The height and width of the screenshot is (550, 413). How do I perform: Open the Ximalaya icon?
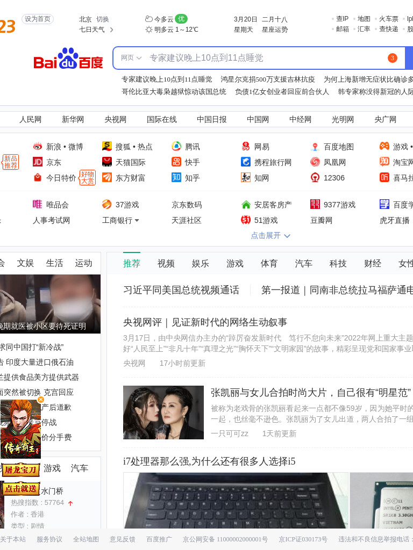(384, 177)
